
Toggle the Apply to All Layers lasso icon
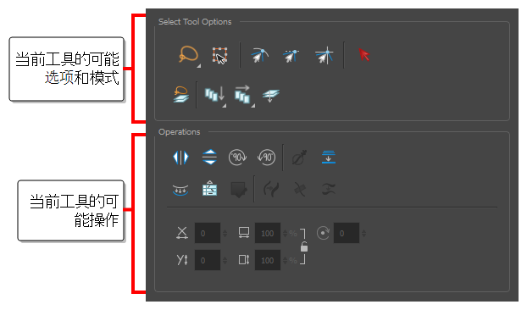[181, 95]
